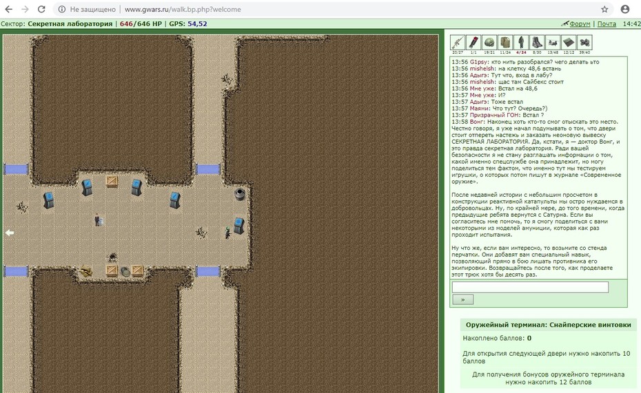Click the sandbags pile near bottom crates

coord(86,271)
